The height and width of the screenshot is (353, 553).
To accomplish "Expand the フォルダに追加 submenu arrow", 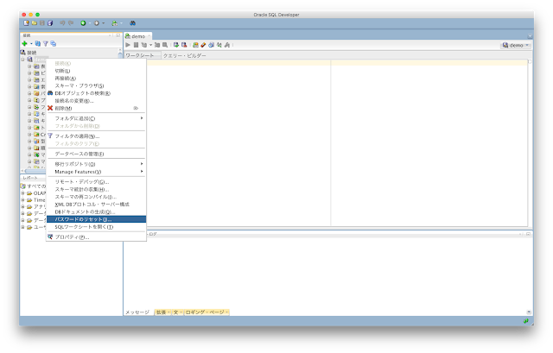I will (142, 118).
